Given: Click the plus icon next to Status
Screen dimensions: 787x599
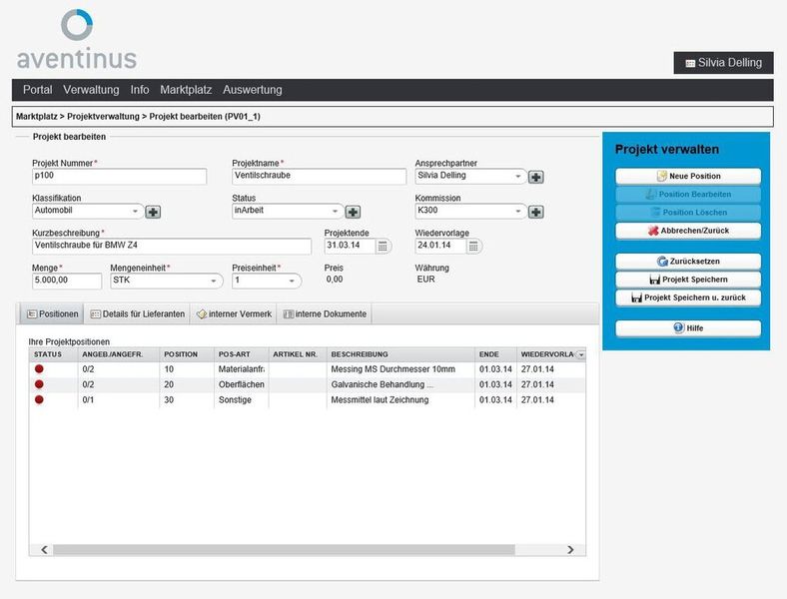Looking at the screenshot, I should point(353,212).
